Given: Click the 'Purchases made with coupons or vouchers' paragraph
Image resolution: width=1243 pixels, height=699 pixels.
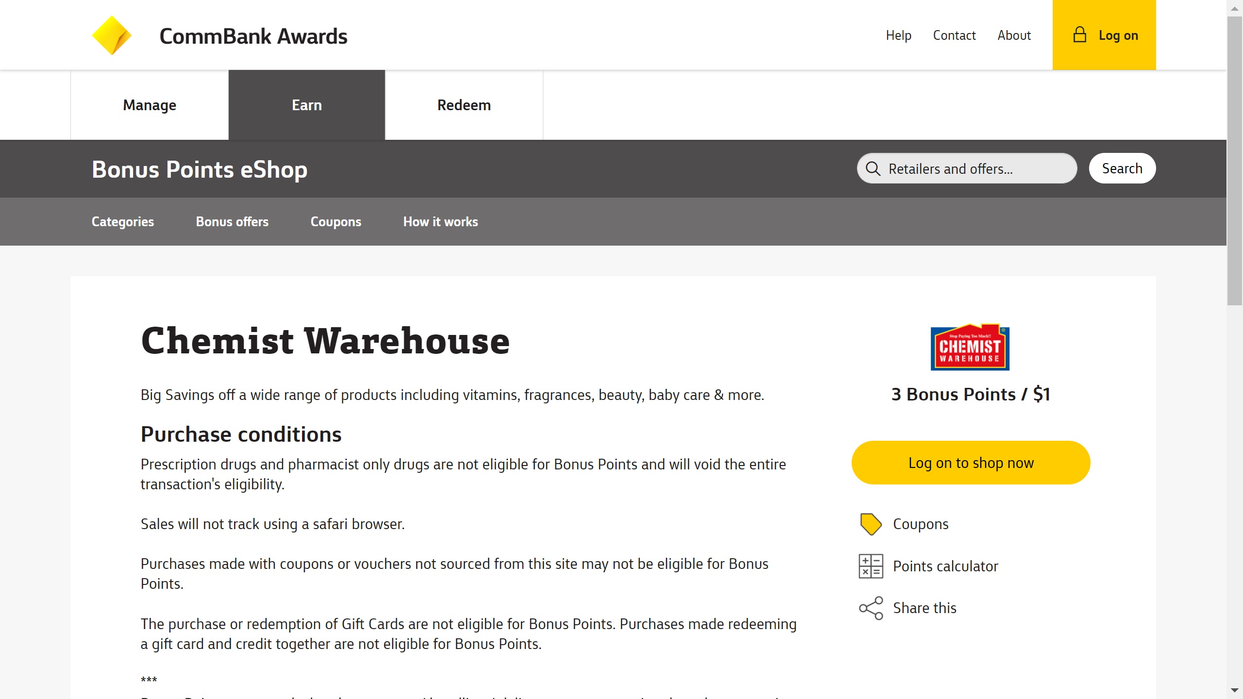Looking at the screenshot, I should coord(454,574).
